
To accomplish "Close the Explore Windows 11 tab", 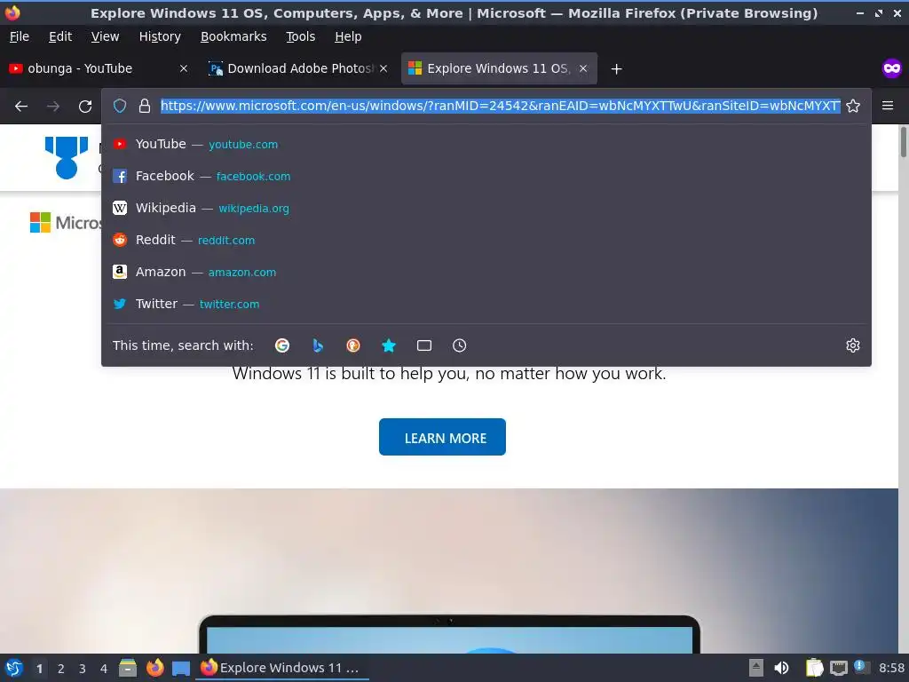I will (583, 68).
